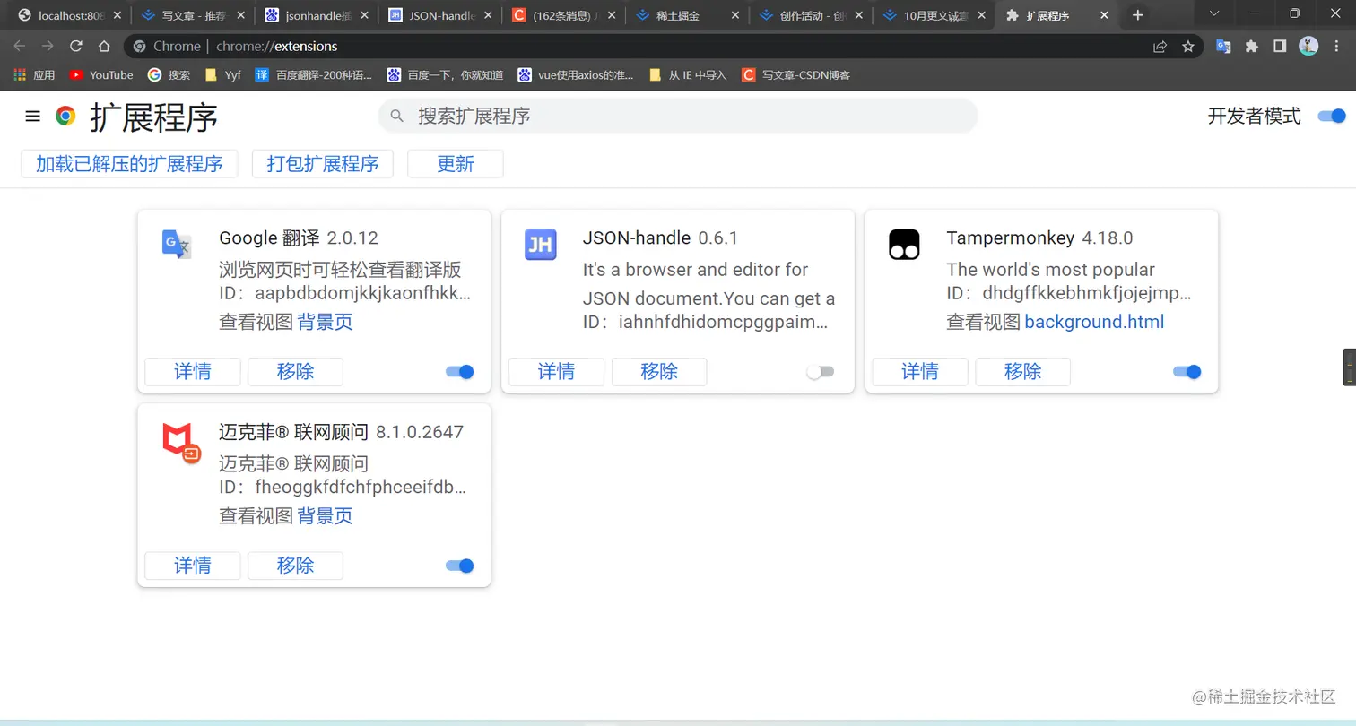Open the tab search dropdown arrow
Image resolution: width=1356 pixels, height=726 pixels.
click(1213, 13)
